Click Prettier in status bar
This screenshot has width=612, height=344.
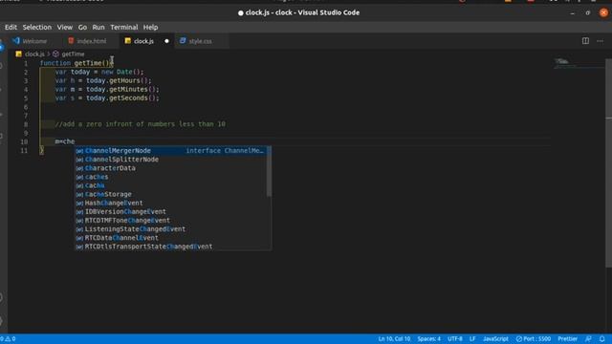click(567, 339)
